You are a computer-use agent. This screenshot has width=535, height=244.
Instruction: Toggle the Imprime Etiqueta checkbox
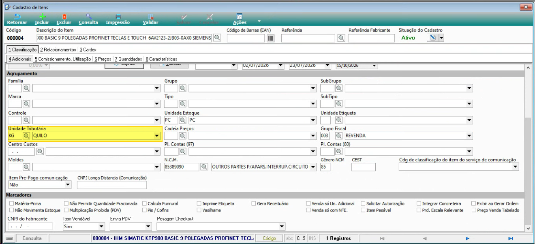pos(199,203)
